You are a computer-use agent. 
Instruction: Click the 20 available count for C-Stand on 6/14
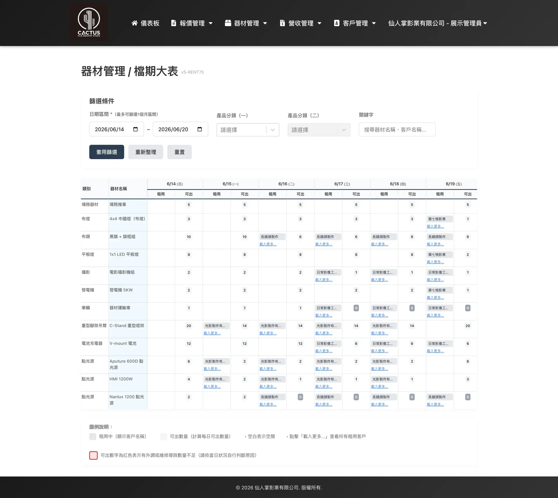click(189, 326)
